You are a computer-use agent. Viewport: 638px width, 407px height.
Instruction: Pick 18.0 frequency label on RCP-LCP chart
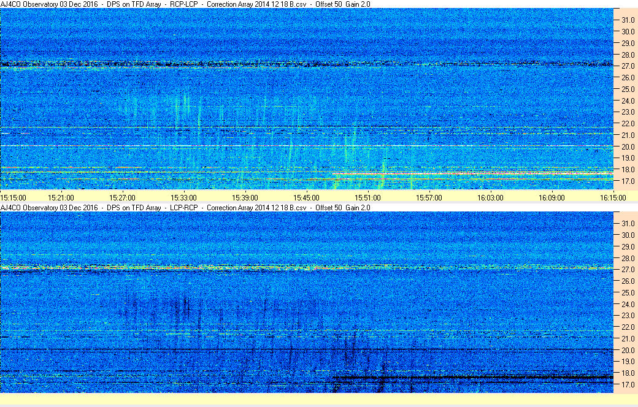628,170
